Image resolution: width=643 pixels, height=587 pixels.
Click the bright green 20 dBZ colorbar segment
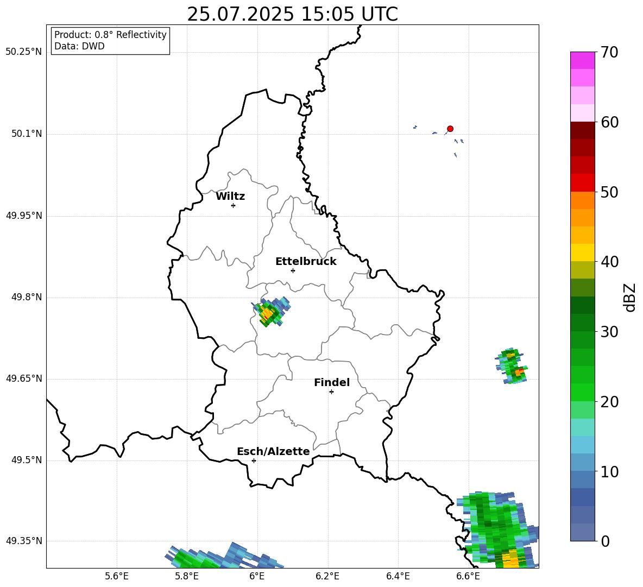(582, 392)
